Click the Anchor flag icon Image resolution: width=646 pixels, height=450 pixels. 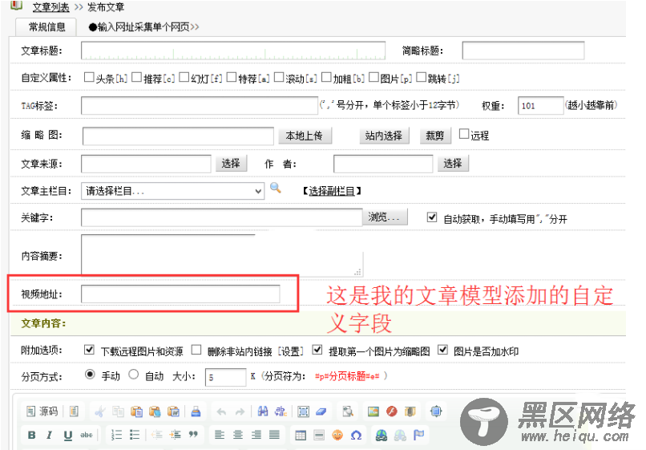[418, 434]
